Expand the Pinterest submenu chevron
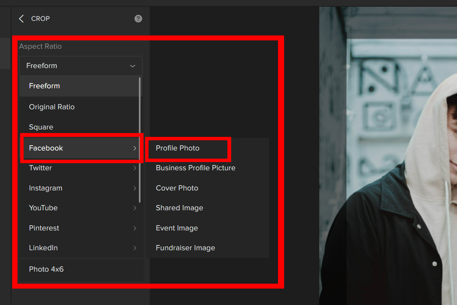The image size is (457, 305). pos(135,228)
